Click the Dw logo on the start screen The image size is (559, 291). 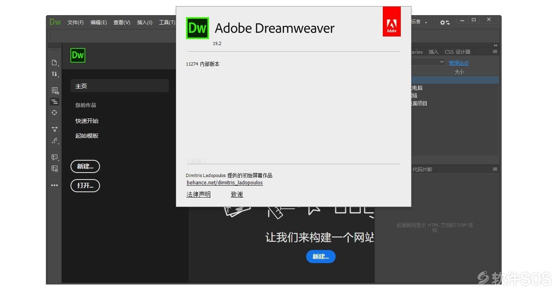tap(78, 55)
